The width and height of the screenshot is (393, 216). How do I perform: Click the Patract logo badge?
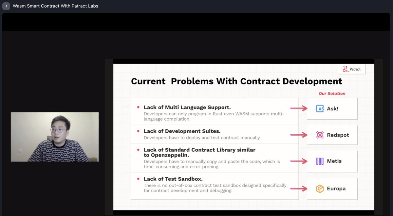pyautogui.click(x=352, y=69)
